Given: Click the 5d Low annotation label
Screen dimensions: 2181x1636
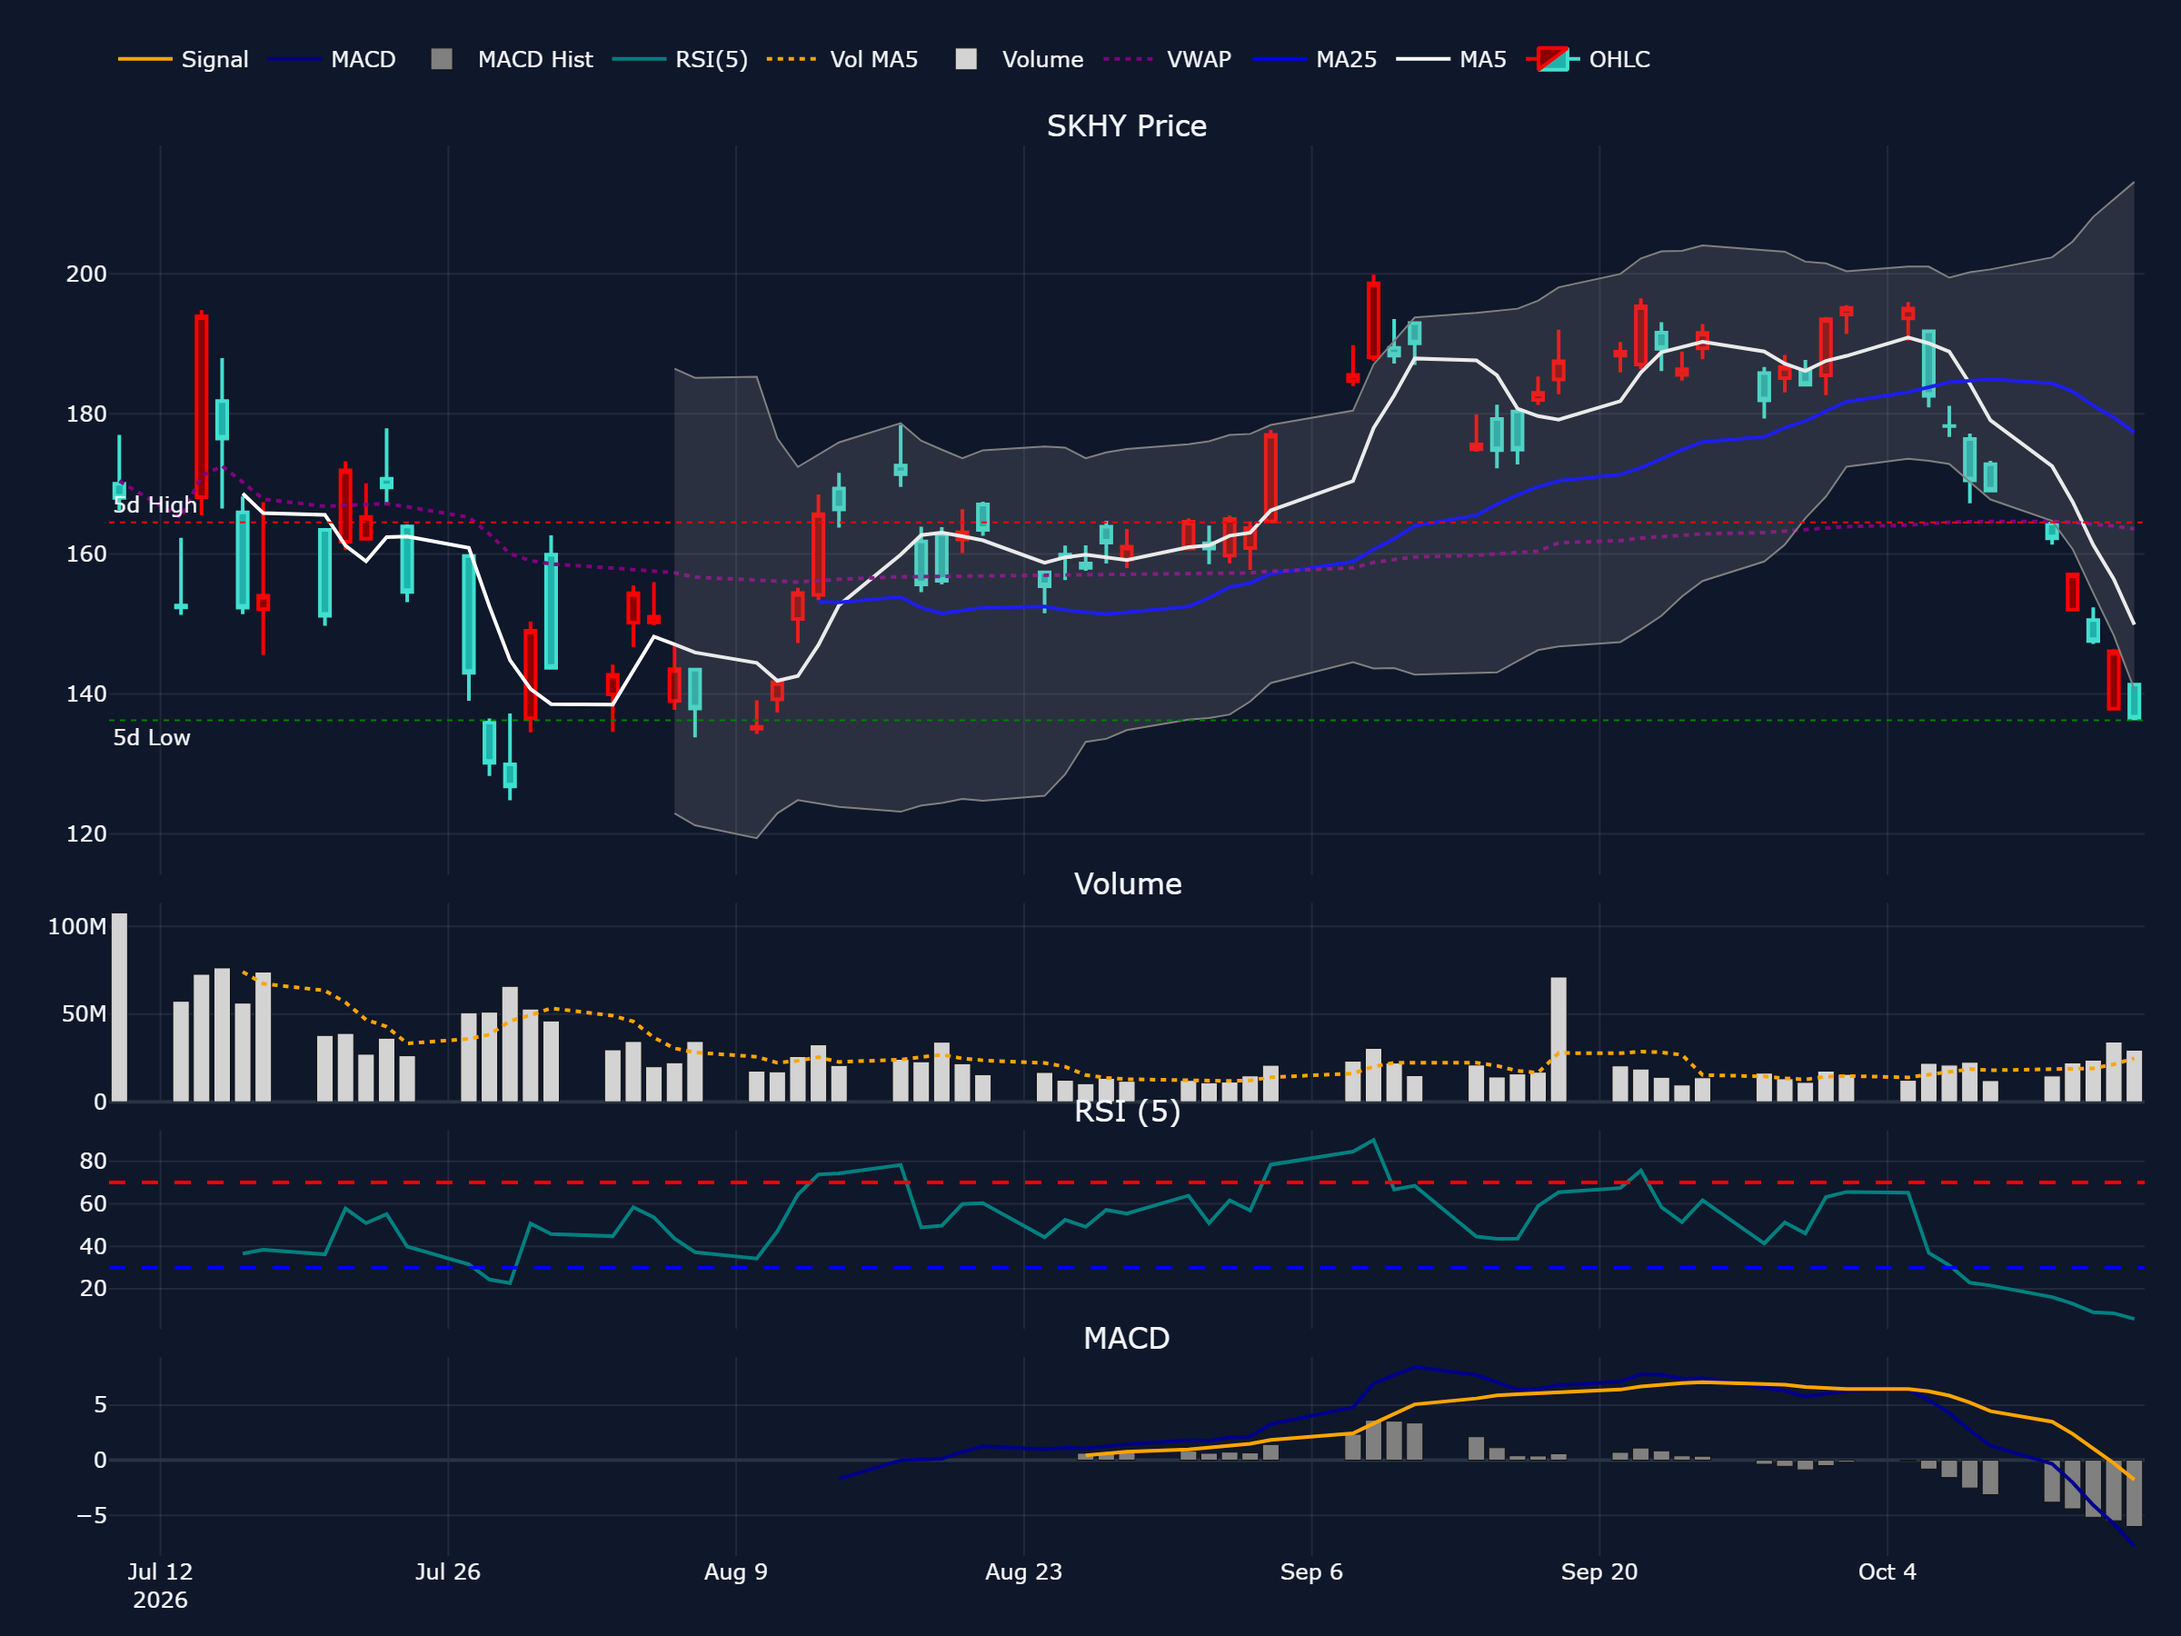Looking at the screenshot, I should (x=151, y=738).
